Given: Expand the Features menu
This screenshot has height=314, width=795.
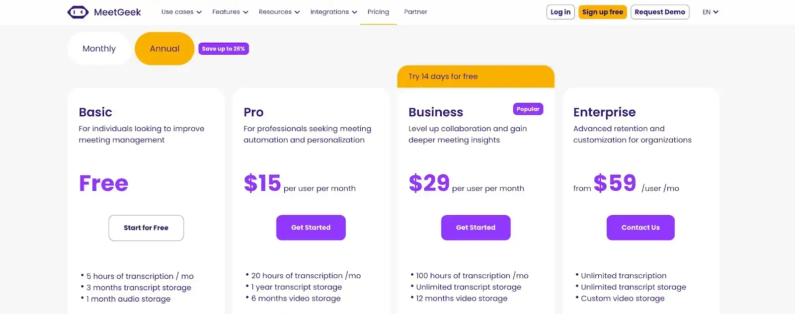Looking at the screenshot, I should (x=229, y=11).
